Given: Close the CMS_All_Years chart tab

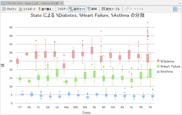Looking at the screenshot, I should (61, 3).
